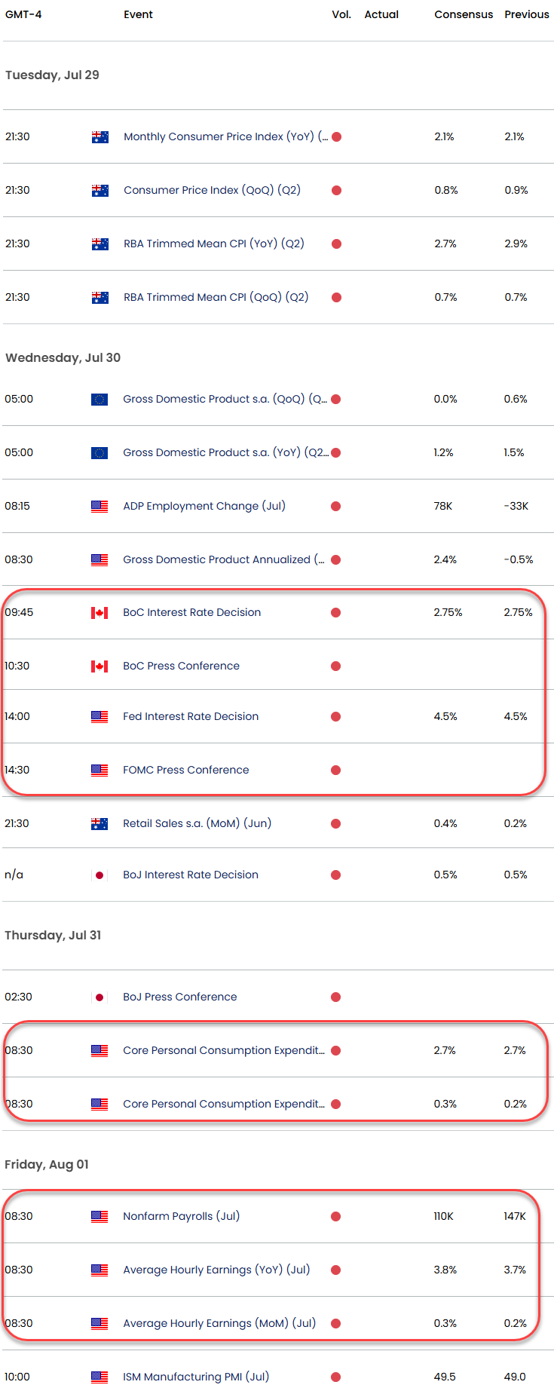Image resolution: width=554 pixels, height=1388 pixels.
Task: Open the Average Hourly Earnings (YoY) (Jul) event
Action: coord(216,1270)
